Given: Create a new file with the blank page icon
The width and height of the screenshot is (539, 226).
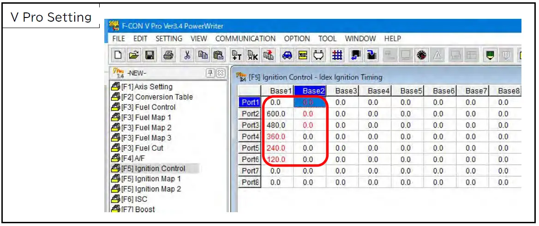Looking at the screenshot, I should (118, 55).
